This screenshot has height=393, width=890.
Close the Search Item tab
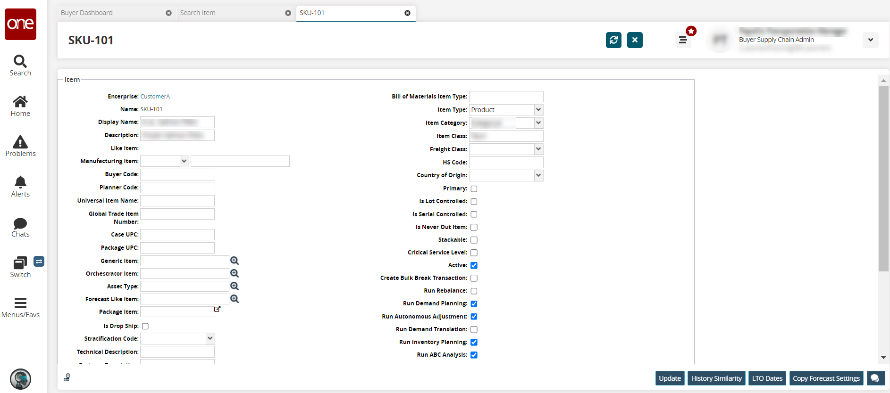[x=288, y=13]
